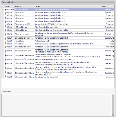This screenshot has height=117, width=116.
Task: Select 'Portalstatus erstellt.' details cell
Action: pyautogui.click(x=68, y=41)
